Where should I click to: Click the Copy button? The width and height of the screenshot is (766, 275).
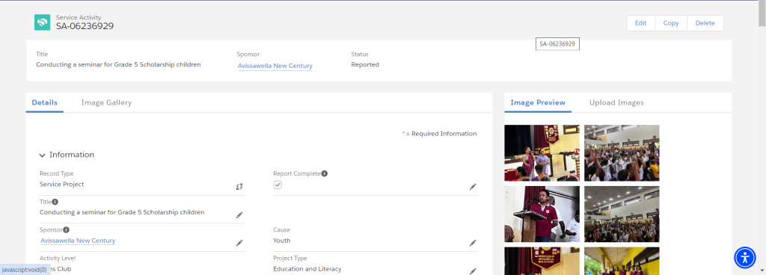coord(671,23)
